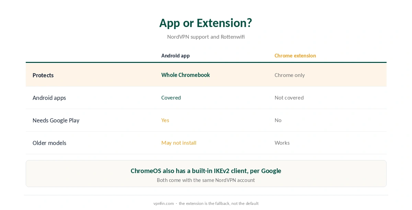Select the 'Protects' row label
The width and height of the screenshot is (412, 210).
[43, 75]
